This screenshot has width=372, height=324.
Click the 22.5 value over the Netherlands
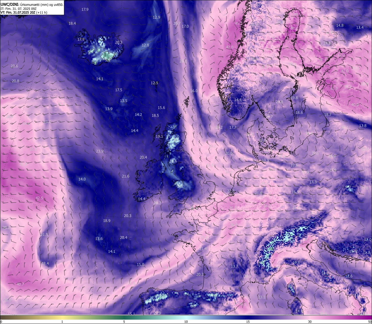pyautogui.click(x=231, y=191)
